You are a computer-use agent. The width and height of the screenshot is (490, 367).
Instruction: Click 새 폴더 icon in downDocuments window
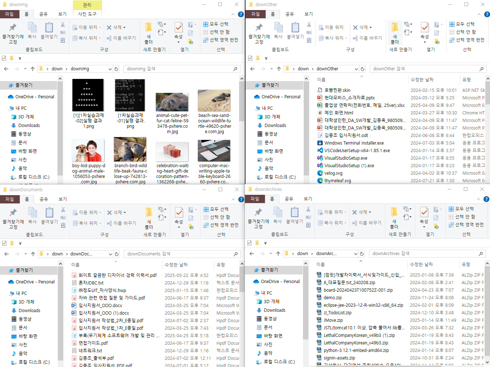(x=149, y=212)
